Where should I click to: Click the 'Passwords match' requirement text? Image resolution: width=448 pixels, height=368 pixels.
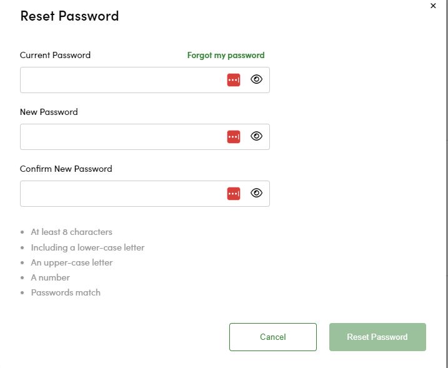[x=66, y=292]
